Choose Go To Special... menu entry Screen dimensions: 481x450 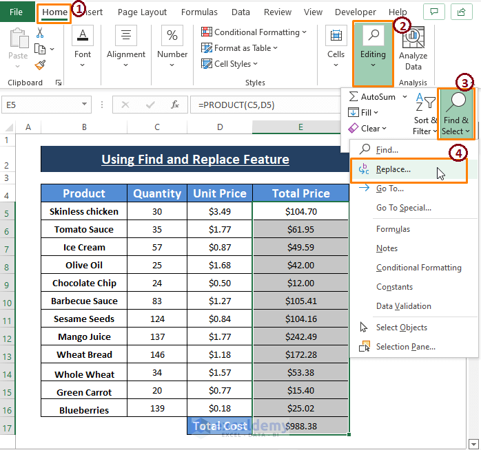[403, 208]
